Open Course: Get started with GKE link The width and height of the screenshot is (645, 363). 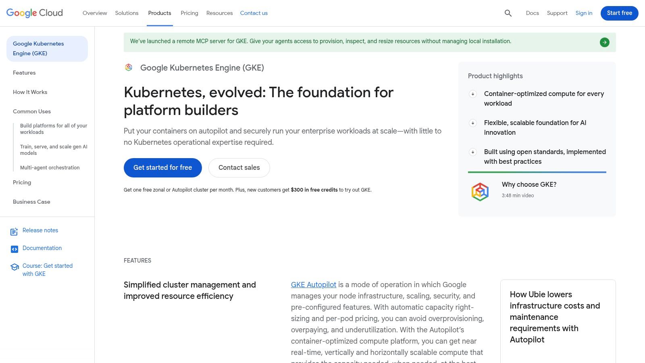pos(48,270)
